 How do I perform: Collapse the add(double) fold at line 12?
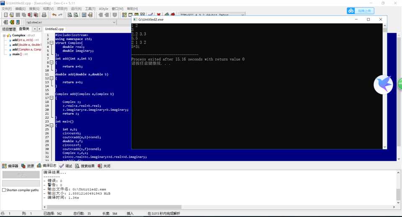52,78
